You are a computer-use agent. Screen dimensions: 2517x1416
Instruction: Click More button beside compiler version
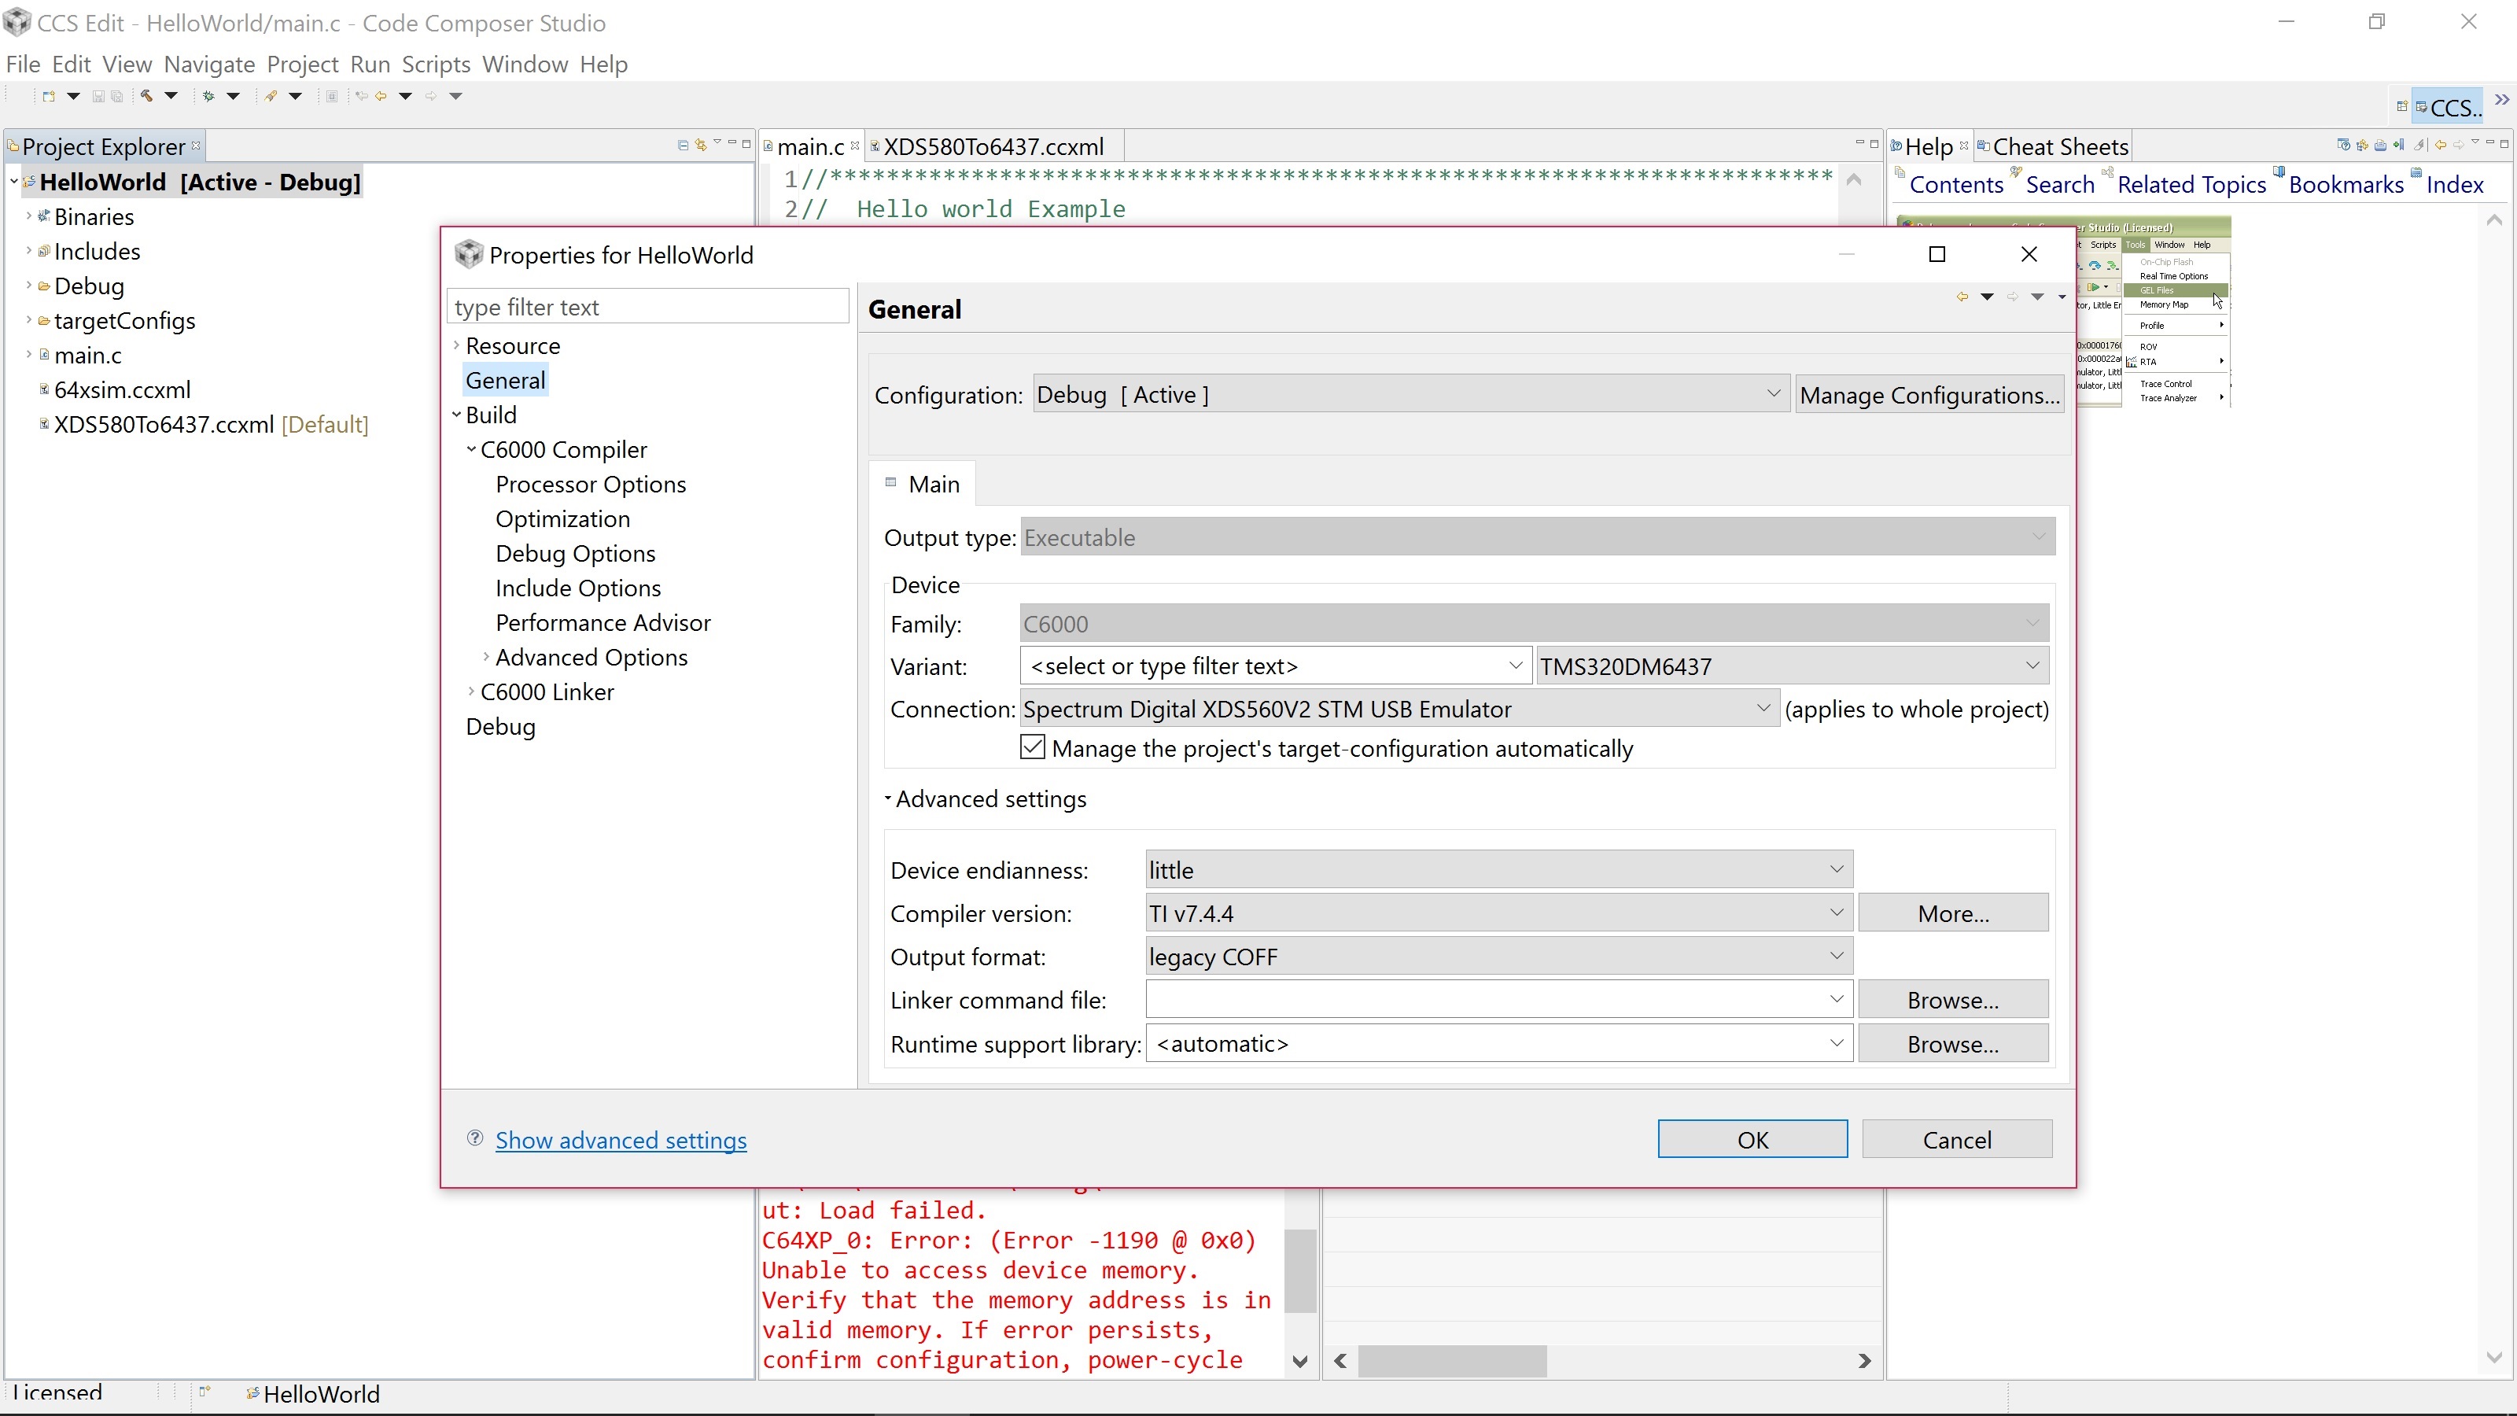tap(1952, 913)
